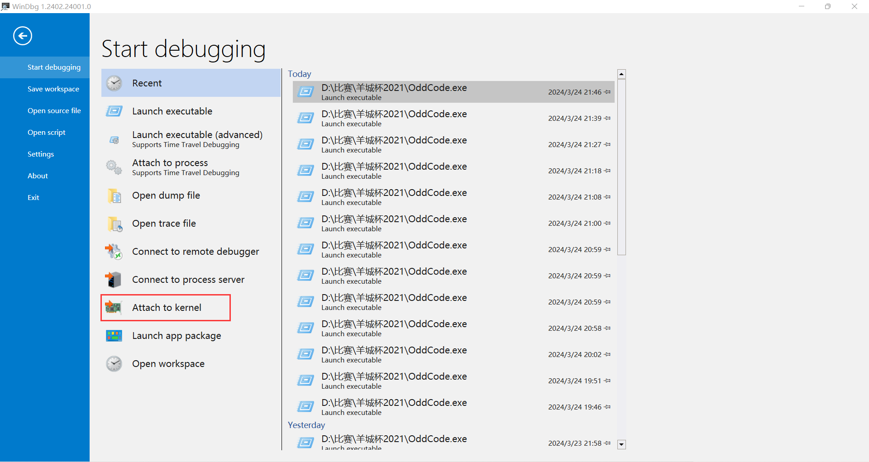Click the recent list scroll down arrow

coord(621,444)
